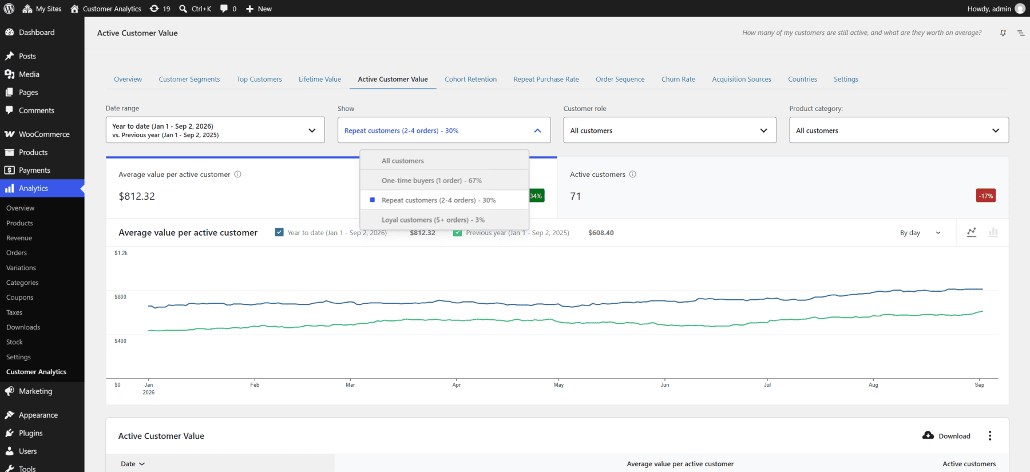
Task: Open the Cohort Retention tab
Action: click(470, 80)
